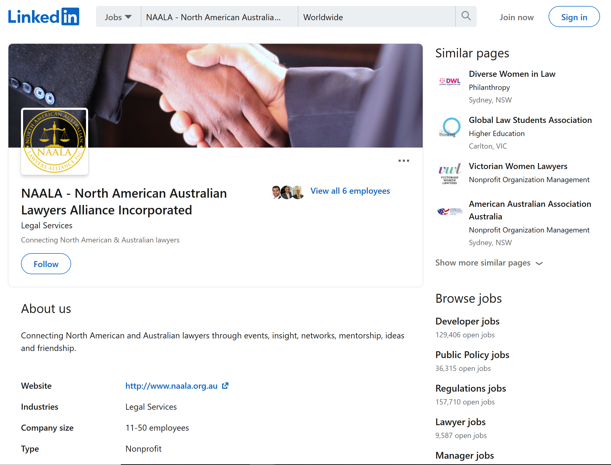Image resolution: width=611 pixels, height=465 pixels.
Task: Click 'Legal Services' next to Industries
Action: (151, 407)
